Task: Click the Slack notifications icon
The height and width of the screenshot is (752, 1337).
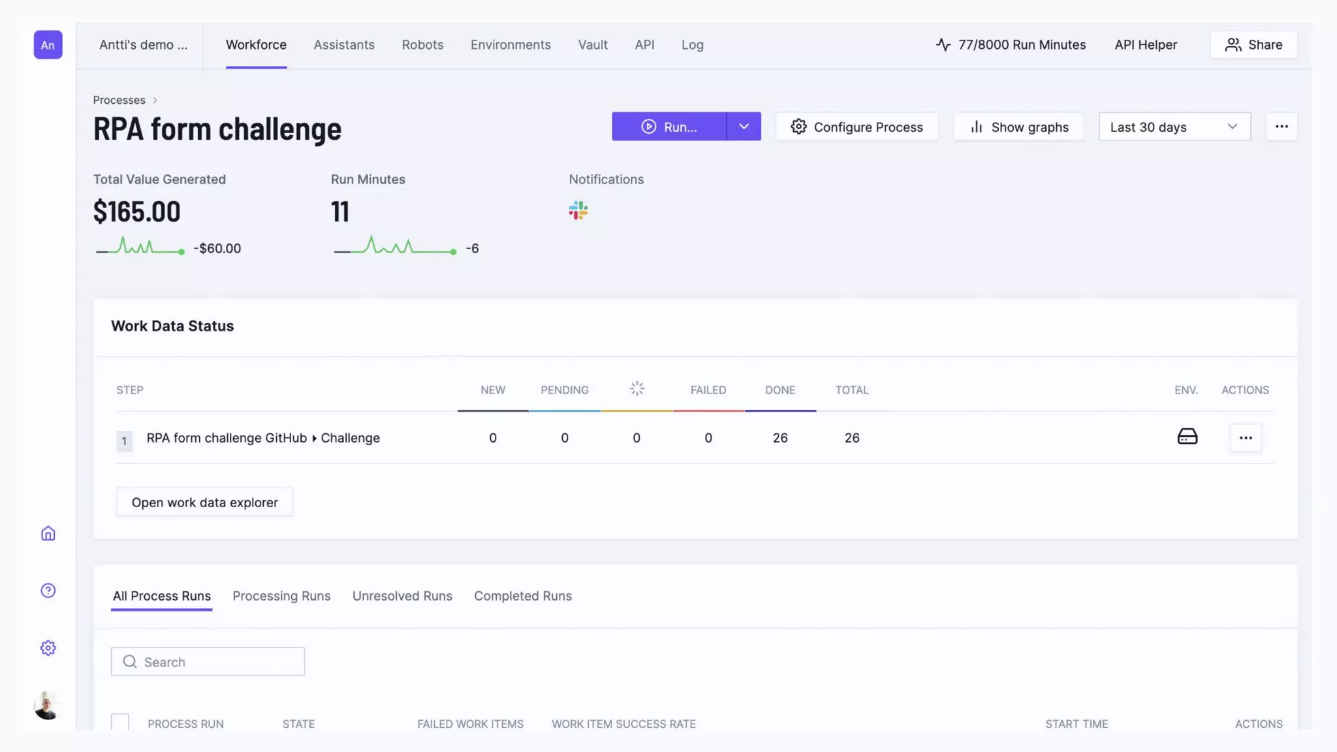Action: [578, 210]
